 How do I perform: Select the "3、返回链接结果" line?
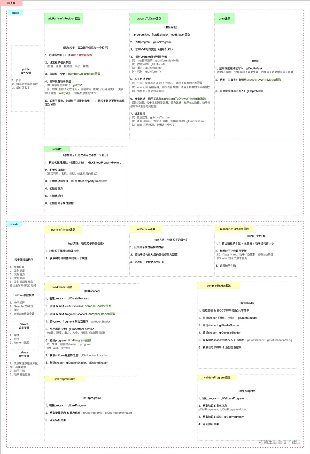coord(56,420)
